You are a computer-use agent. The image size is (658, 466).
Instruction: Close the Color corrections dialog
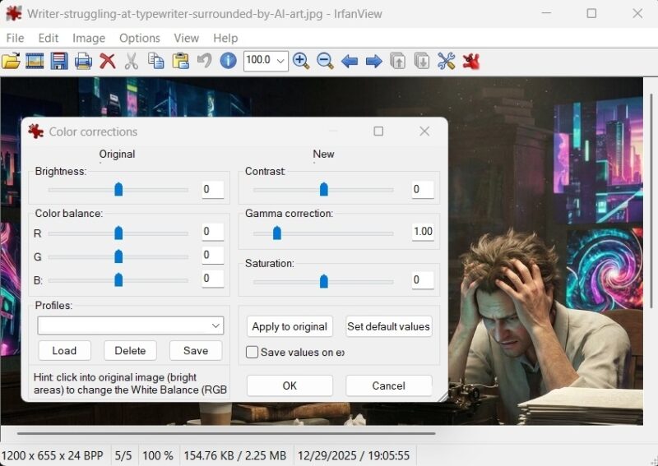424,131
